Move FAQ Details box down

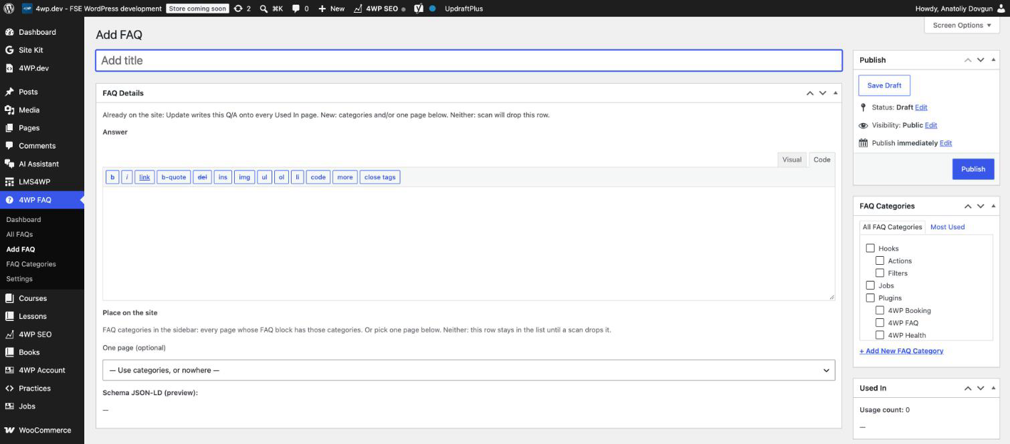coord(823,93)
